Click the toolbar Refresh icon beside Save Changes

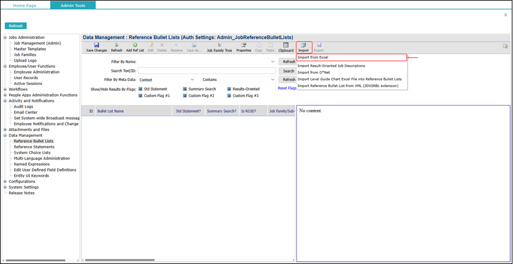point(116,47)
